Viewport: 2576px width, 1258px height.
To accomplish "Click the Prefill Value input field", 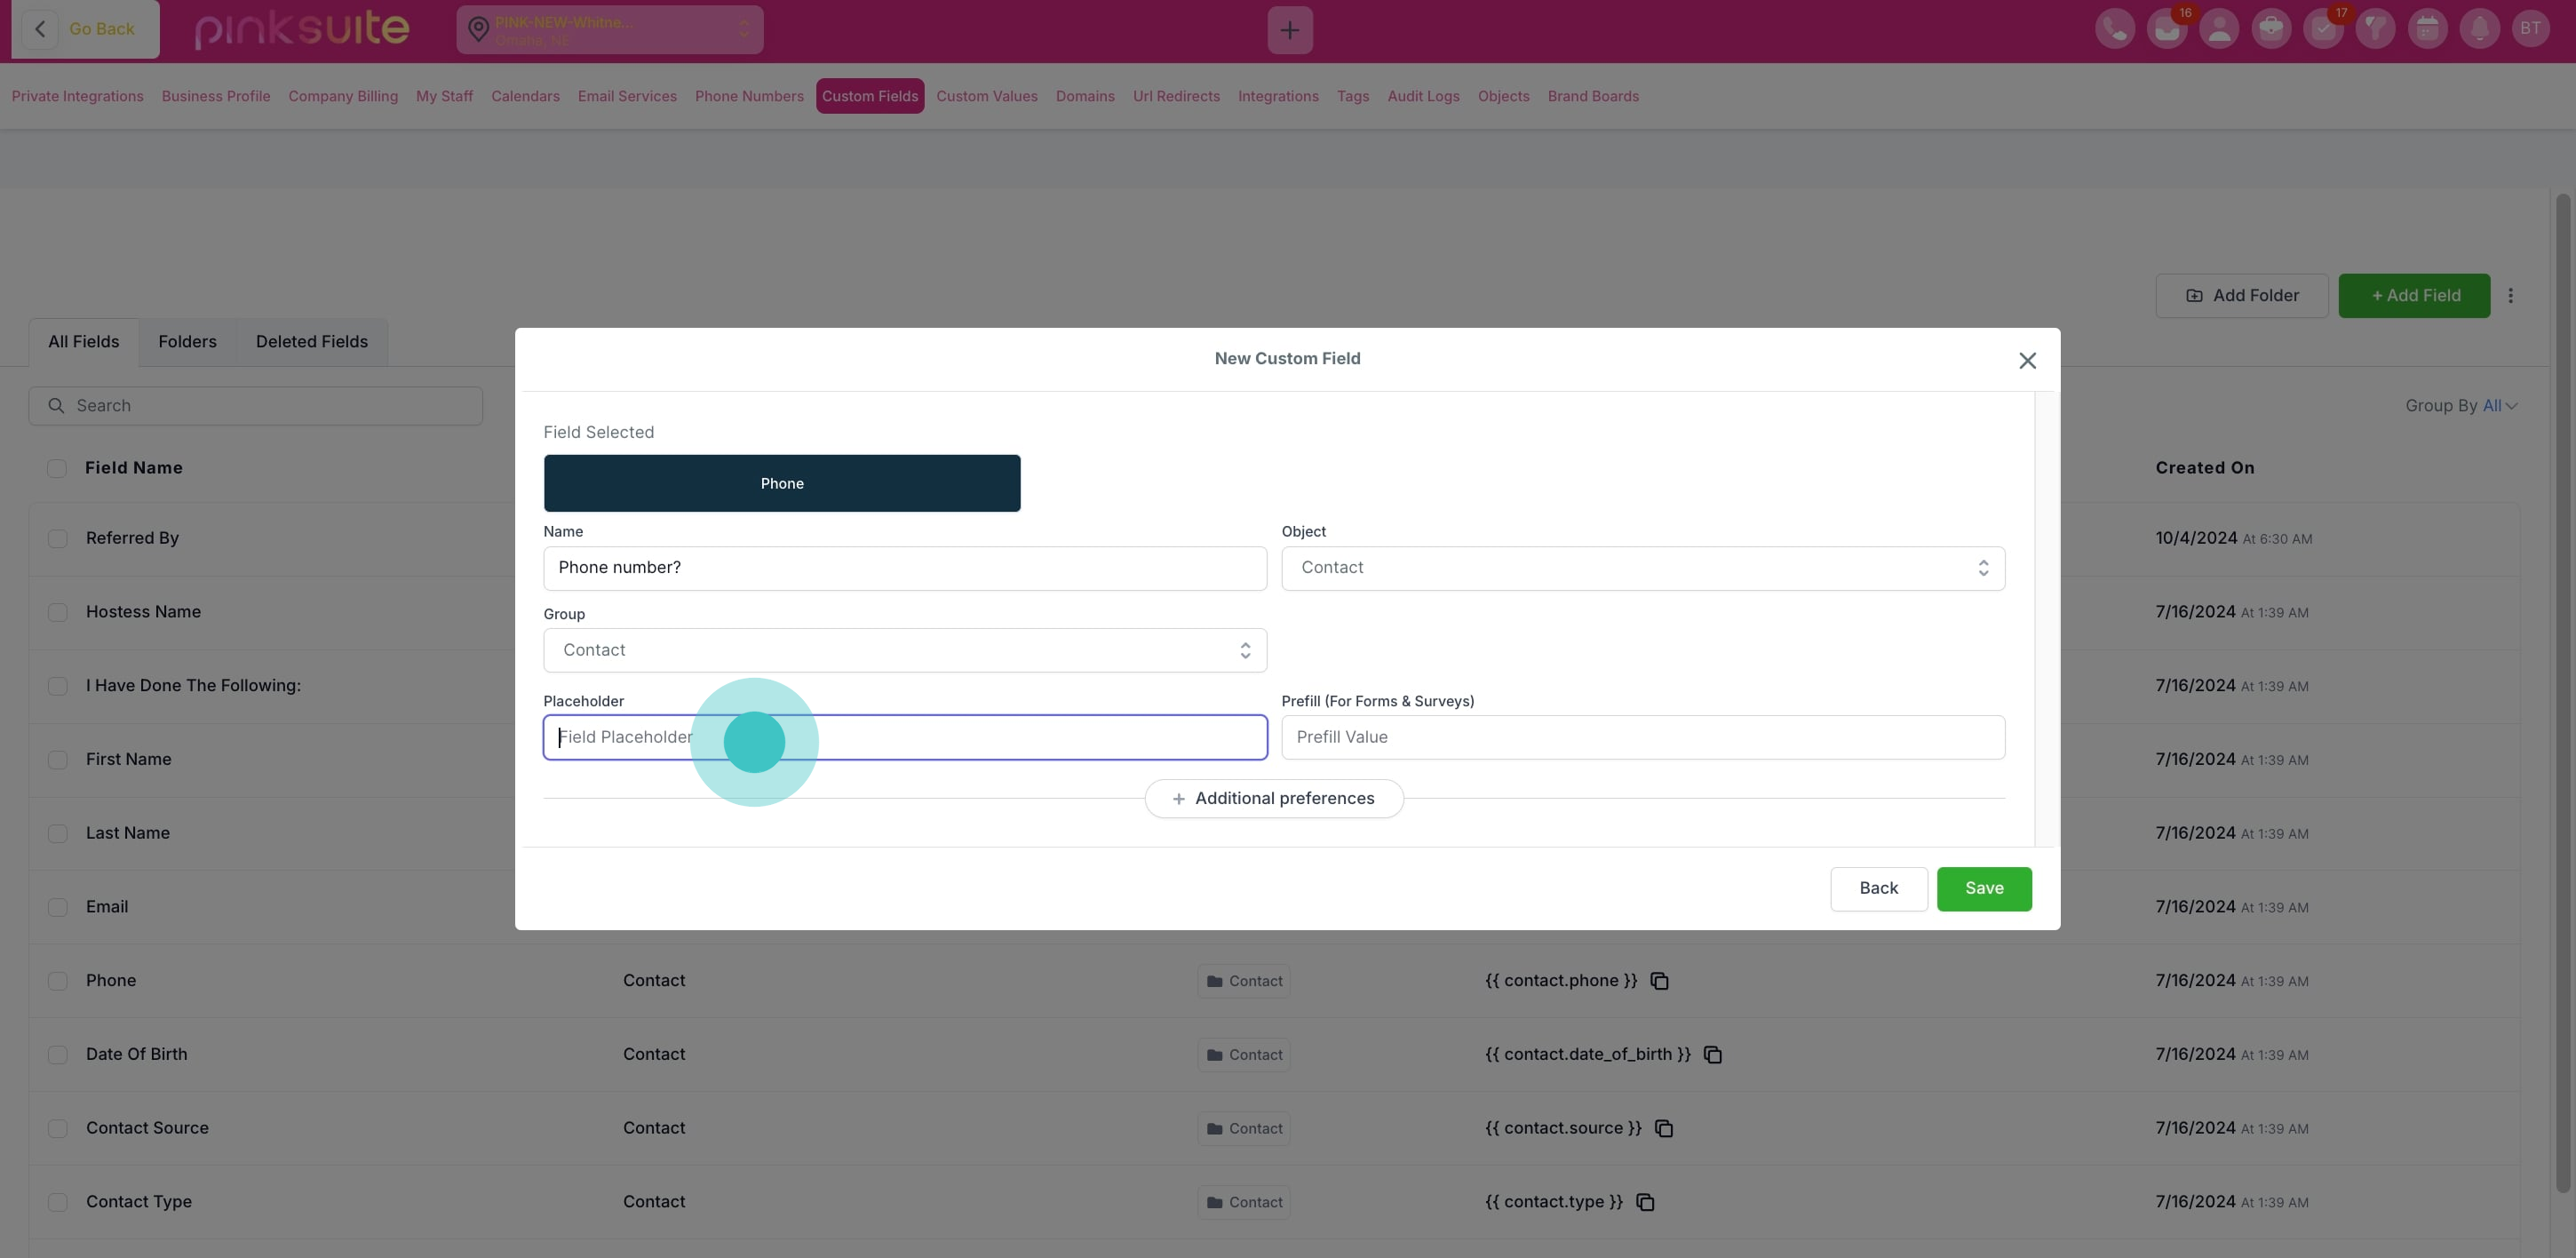I will coord(1642,737).
